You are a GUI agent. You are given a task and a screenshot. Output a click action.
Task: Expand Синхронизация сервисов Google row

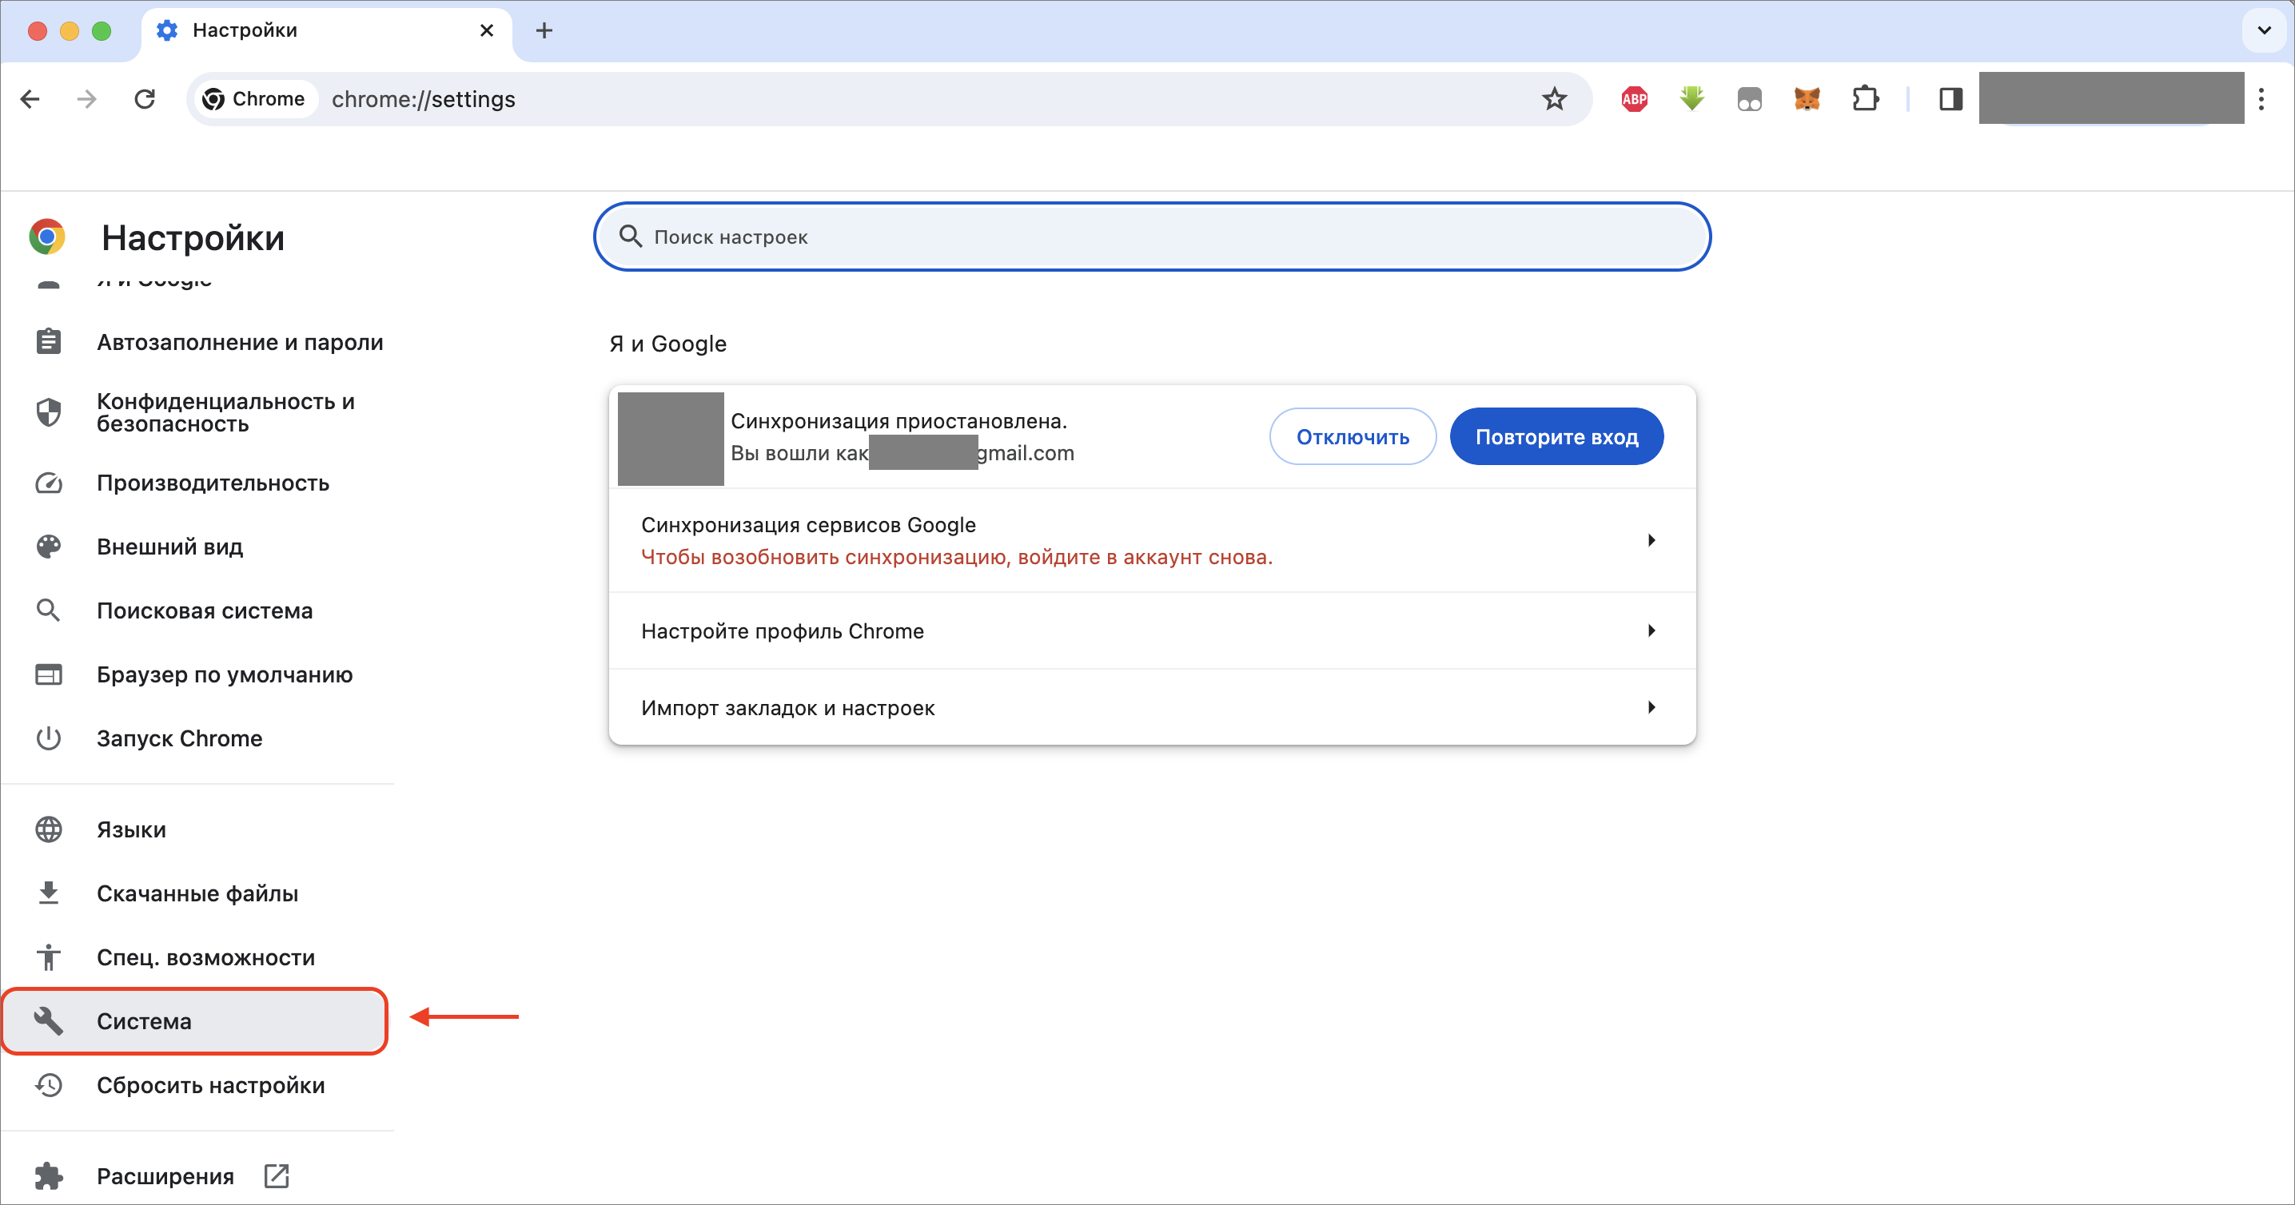pyautogui.click(x=1152, y=541)
